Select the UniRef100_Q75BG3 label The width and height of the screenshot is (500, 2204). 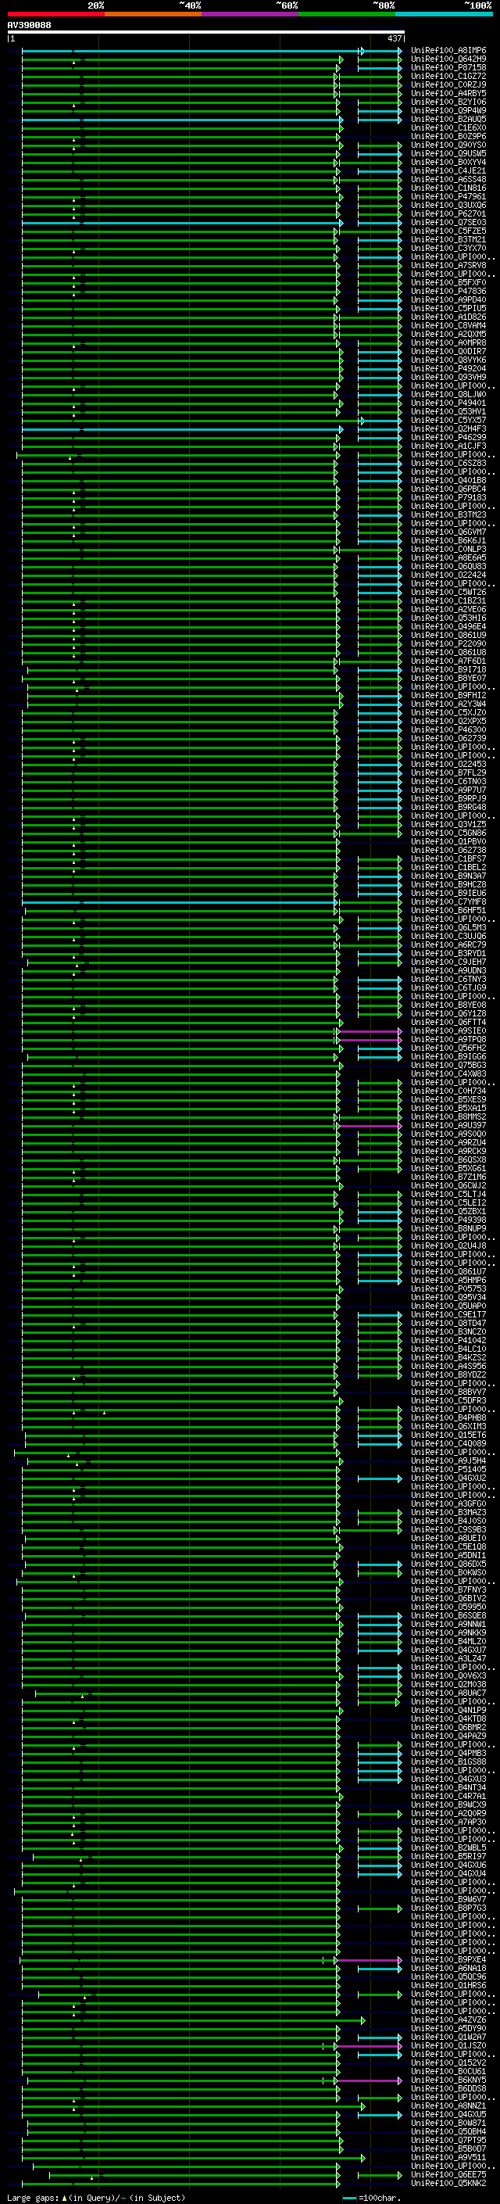[448, 1065]
